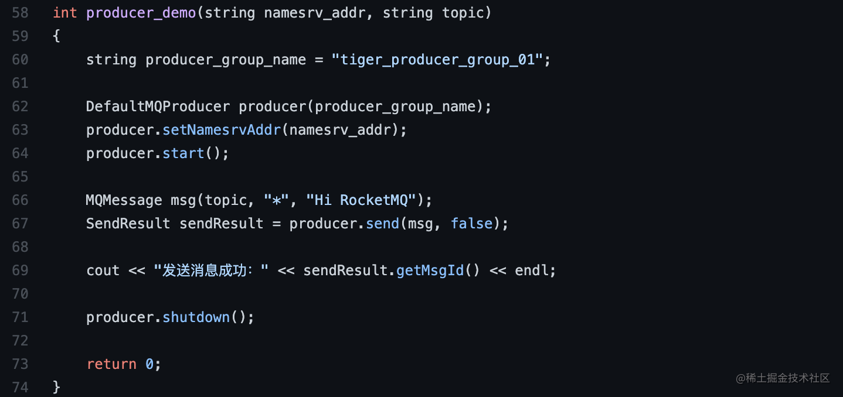Click the return keyword

coord(111,364)
